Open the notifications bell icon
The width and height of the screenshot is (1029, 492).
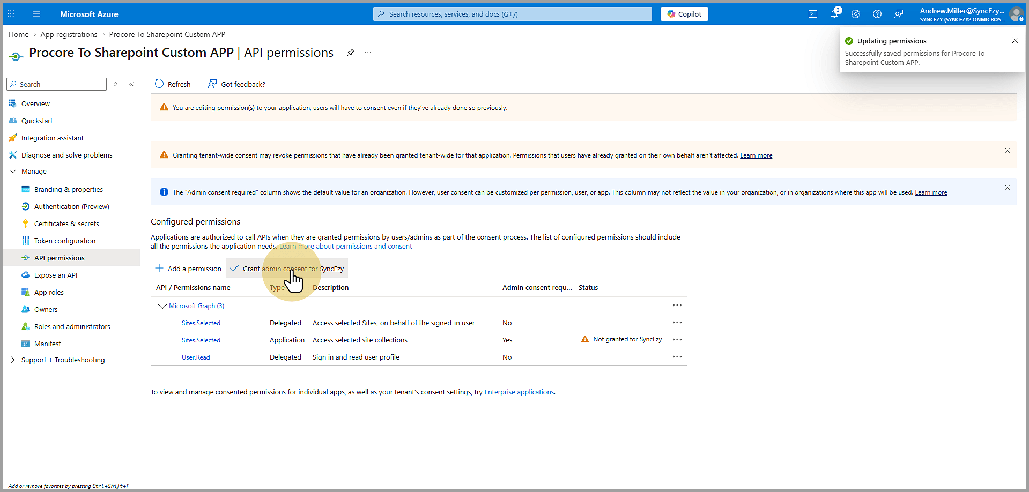tap(834, 14)
